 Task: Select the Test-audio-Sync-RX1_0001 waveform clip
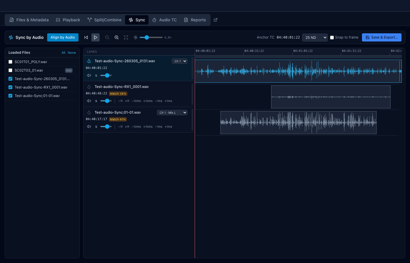coord(331,97)
